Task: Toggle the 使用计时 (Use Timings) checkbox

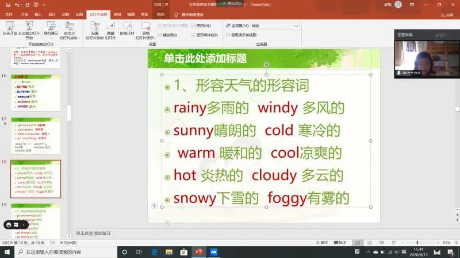Action: 194,26
